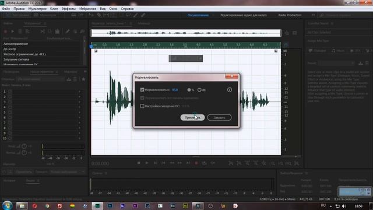Screen dimensions: 373x210
Task: Open effect arrow menu for slot 9
Action: (79, 133)
